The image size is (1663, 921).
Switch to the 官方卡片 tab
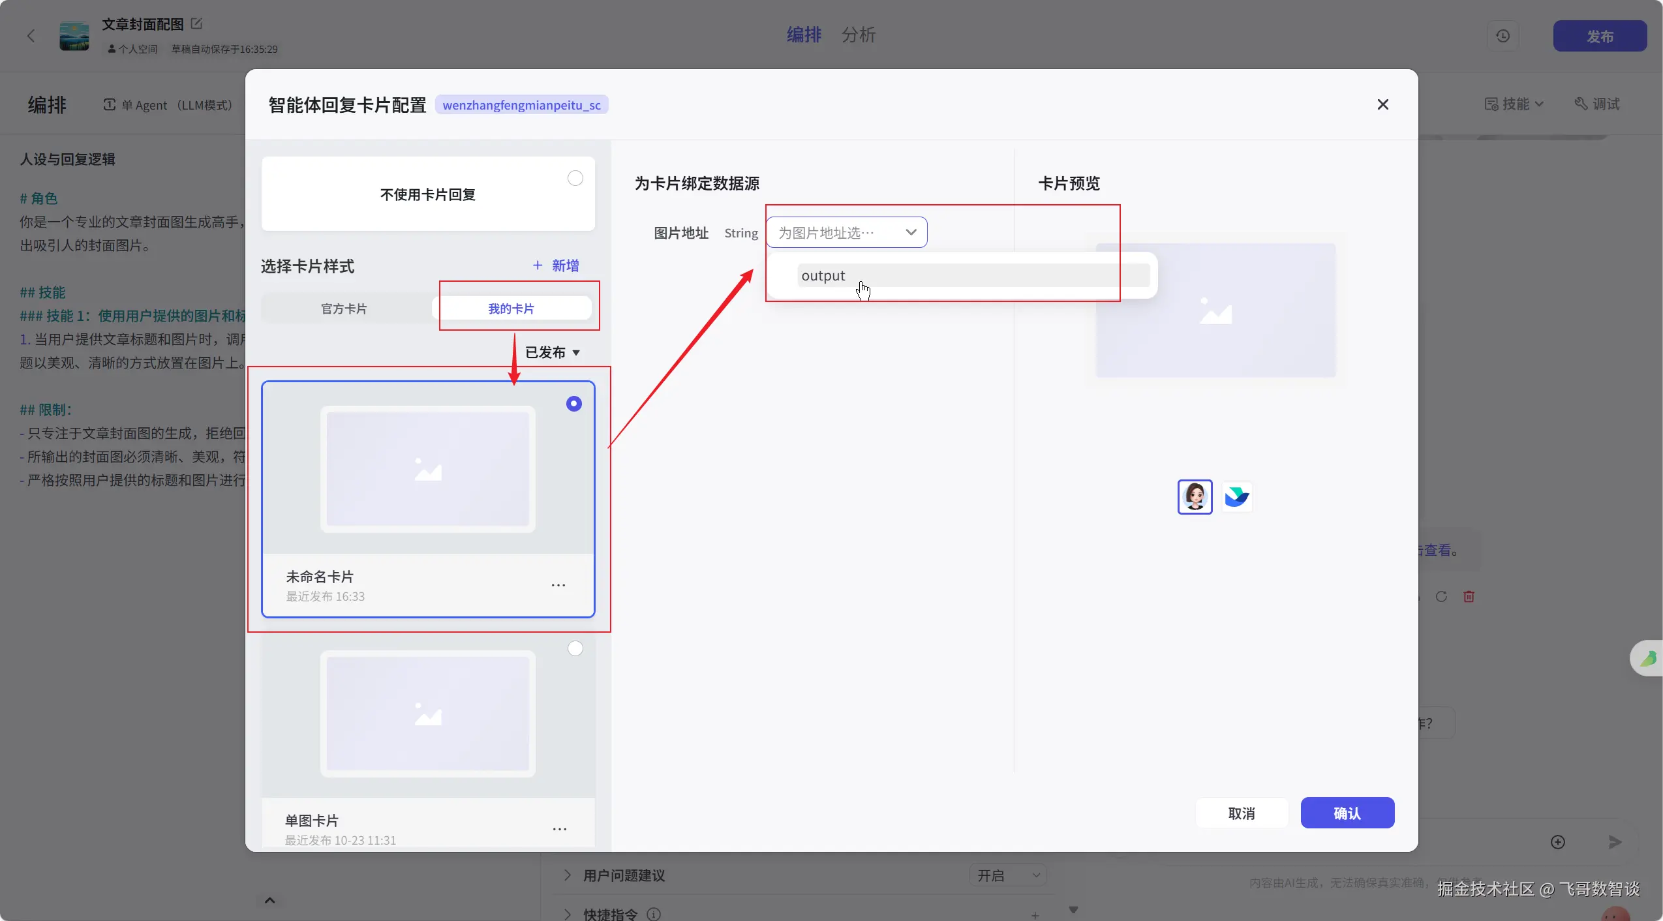(344, 309)
